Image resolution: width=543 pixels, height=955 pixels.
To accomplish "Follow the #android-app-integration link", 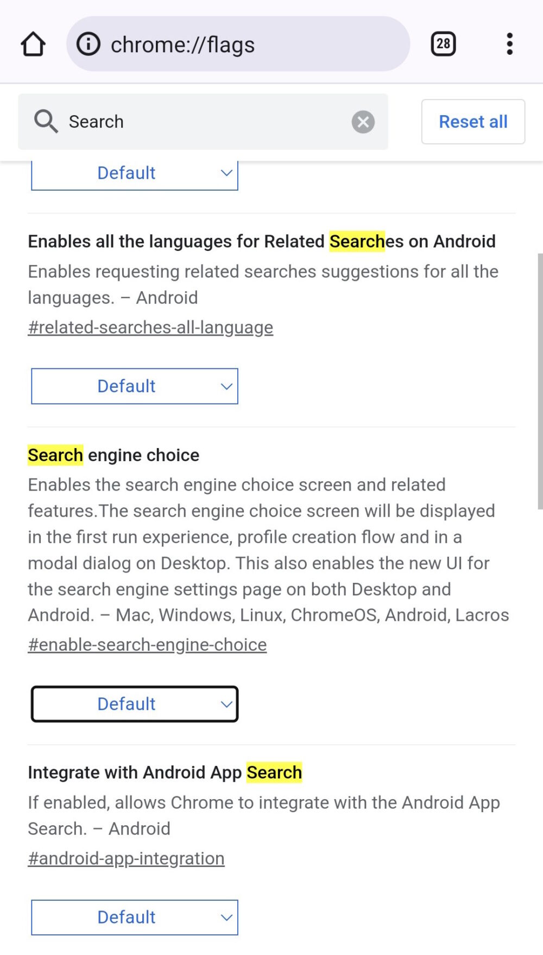I will click(x=126, y=858).
